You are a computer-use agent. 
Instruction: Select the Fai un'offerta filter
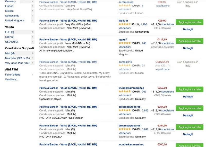[13, 75]
